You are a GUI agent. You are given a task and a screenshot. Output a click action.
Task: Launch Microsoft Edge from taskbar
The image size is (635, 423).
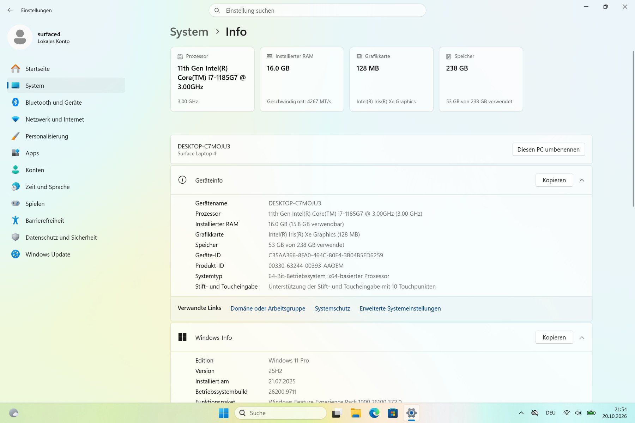point(374,413)
